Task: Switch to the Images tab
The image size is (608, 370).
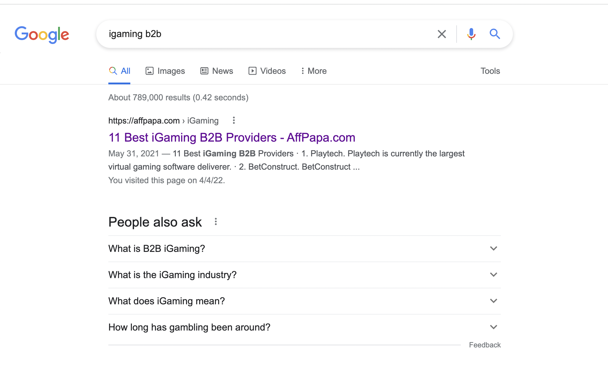Action: point(165,71)
